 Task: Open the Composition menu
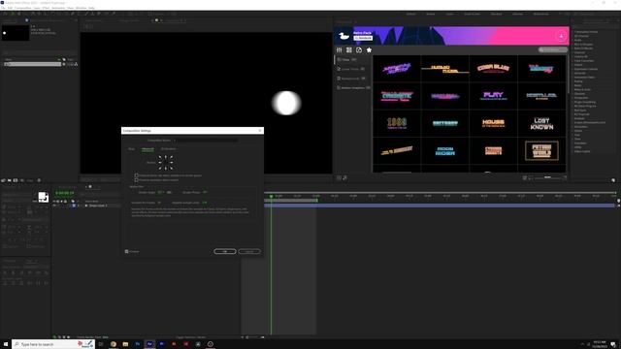(x=22, y=8)
